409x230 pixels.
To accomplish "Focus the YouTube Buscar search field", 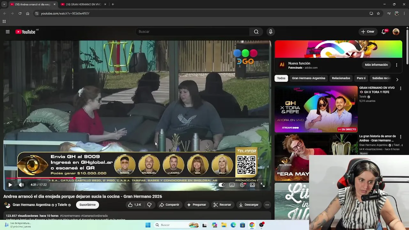I will (192, 32).
